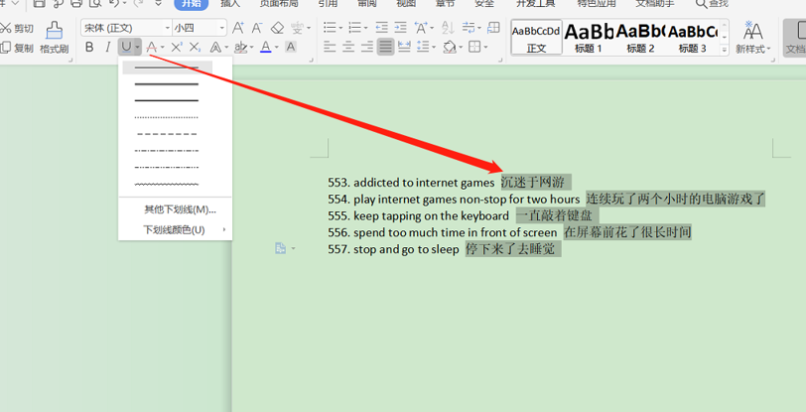This screenshot has width=806, height=412.
Task: Open the New Style (新样式) button
Action: pos(752,38)
